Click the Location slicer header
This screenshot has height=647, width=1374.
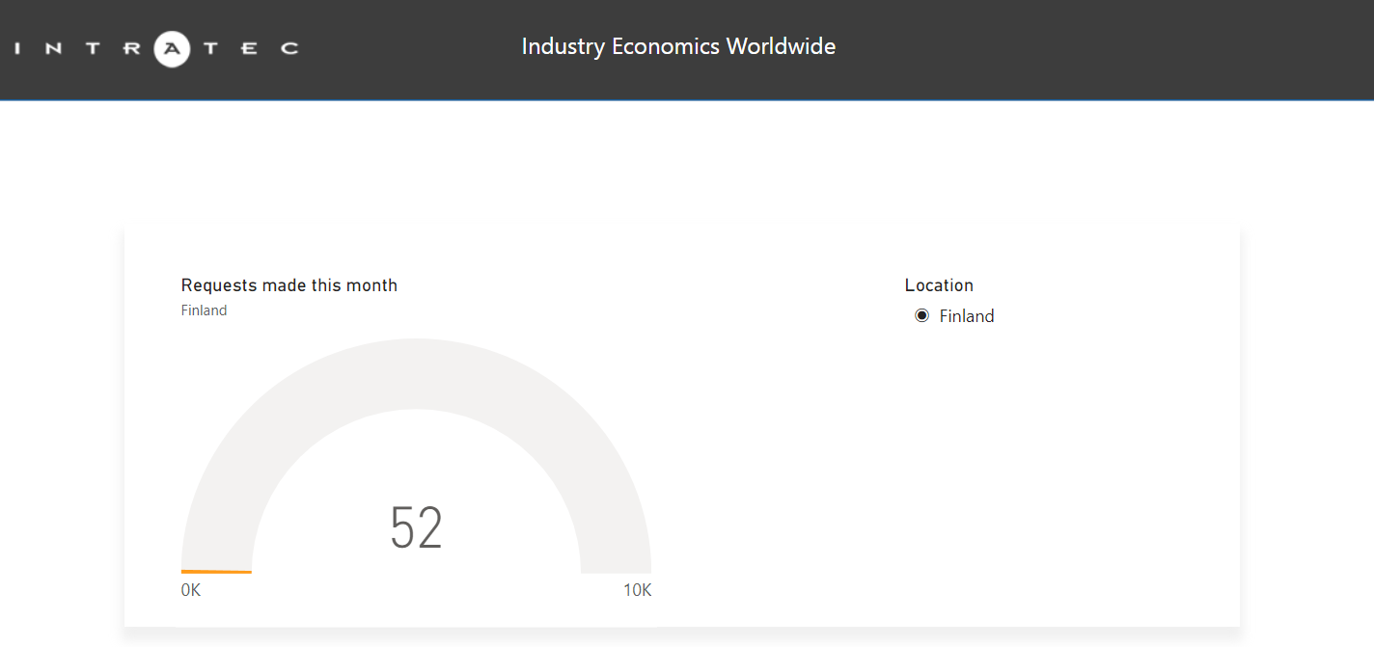pos(939,285)
